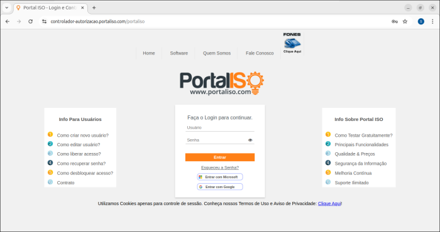Click Info Para Usuários heading
This screenshot has width=440, height=232.
(x=80, y=120)
